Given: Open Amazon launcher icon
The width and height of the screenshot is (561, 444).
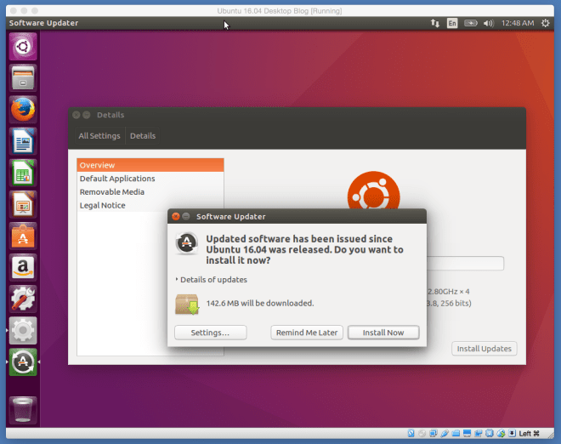Looking at the screenshot, I should (23, 267).
